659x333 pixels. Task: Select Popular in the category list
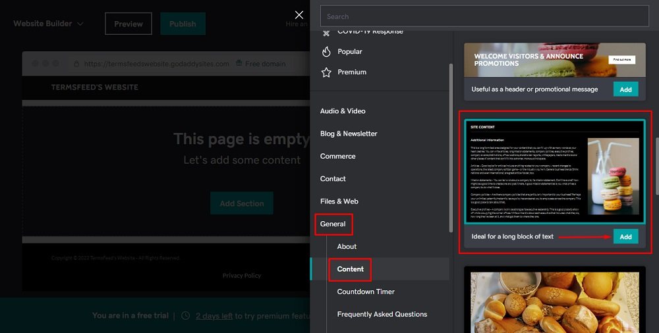click(x=350, y=51)
